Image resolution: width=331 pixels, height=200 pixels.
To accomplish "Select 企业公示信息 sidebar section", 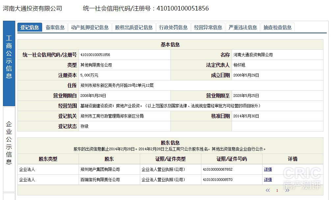I will click(x=9, y=149).
